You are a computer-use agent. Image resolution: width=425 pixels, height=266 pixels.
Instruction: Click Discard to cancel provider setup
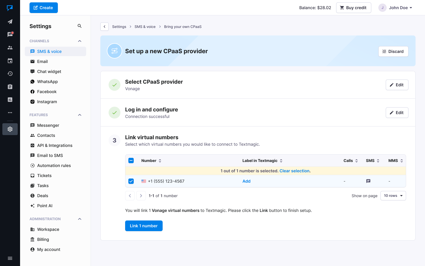[x=393, y=51]
